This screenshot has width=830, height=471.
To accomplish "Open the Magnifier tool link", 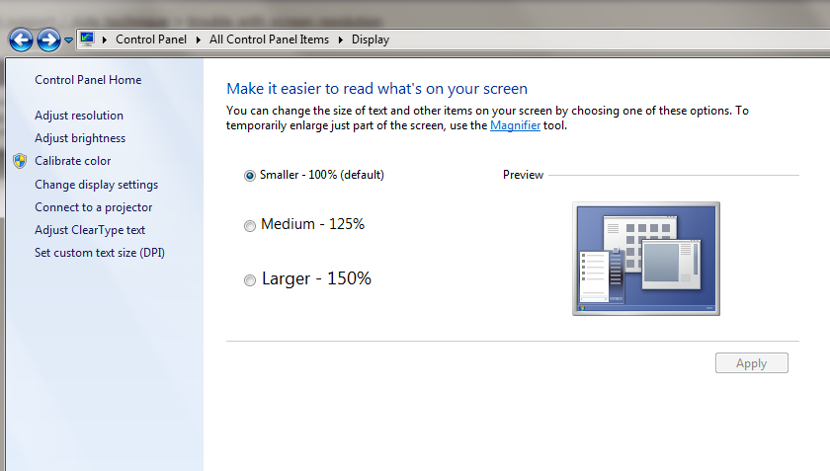I will (515, 125).
